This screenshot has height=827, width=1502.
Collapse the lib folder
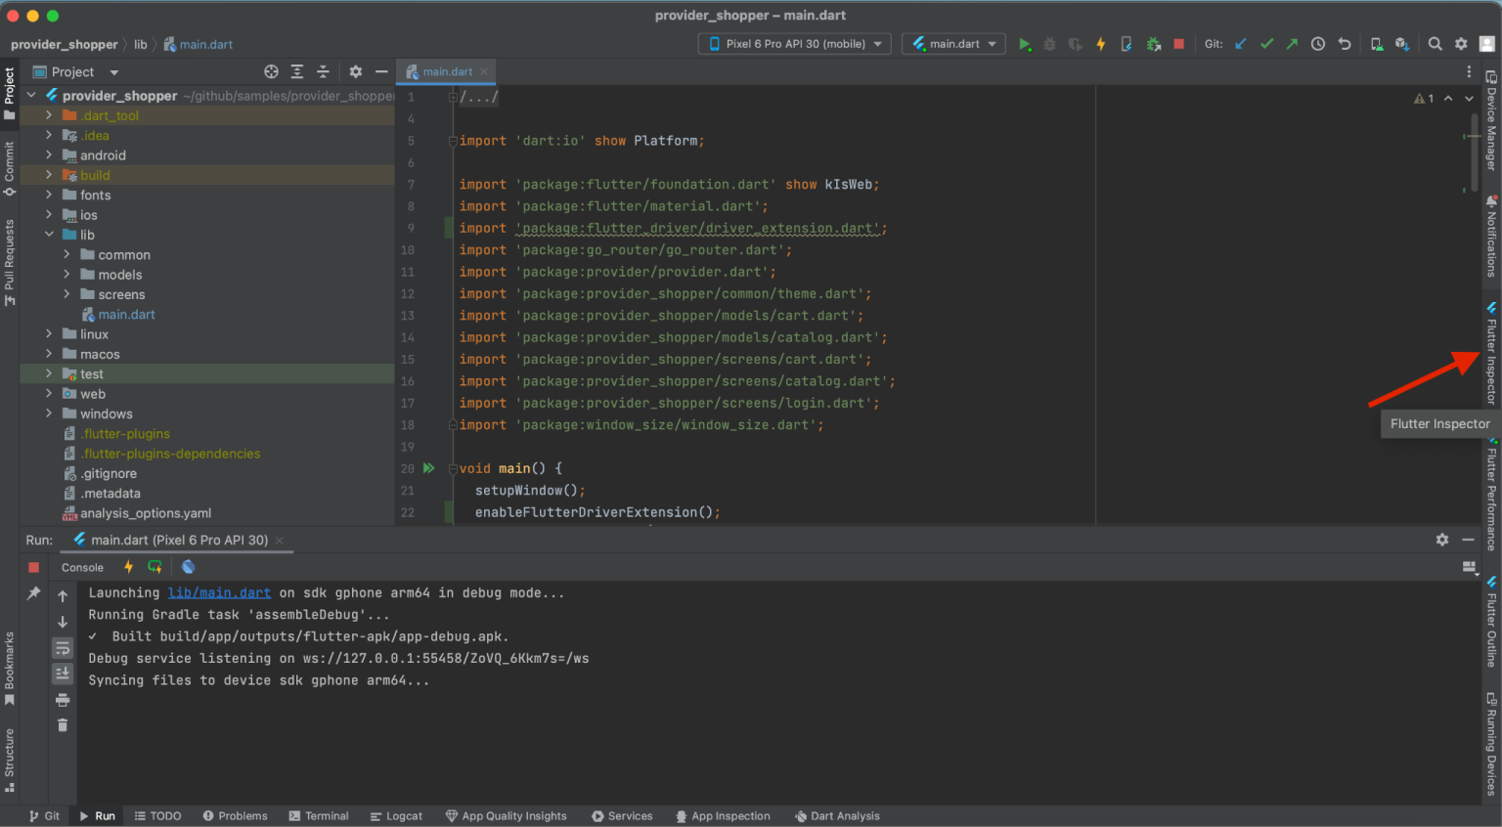pyautogui.click(x=48, y=235)
